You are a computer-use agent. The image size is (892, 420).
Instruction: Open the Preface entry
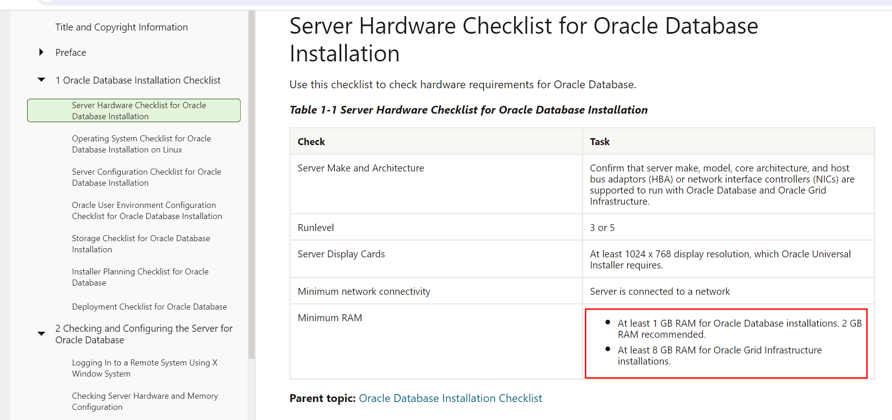[x=70, y=53]
